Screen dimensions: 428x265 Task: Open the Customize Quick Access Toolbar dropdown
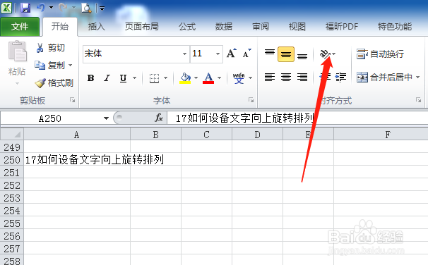pos(102,8)
